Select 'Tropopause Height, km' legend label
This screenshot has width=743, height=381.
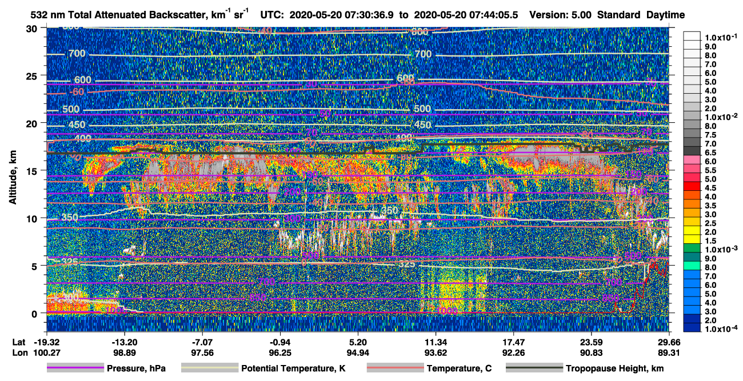click(614, 368)
